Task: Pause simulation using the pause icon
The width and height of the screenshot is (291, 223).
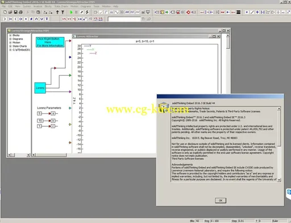Action: click(76, 12)
